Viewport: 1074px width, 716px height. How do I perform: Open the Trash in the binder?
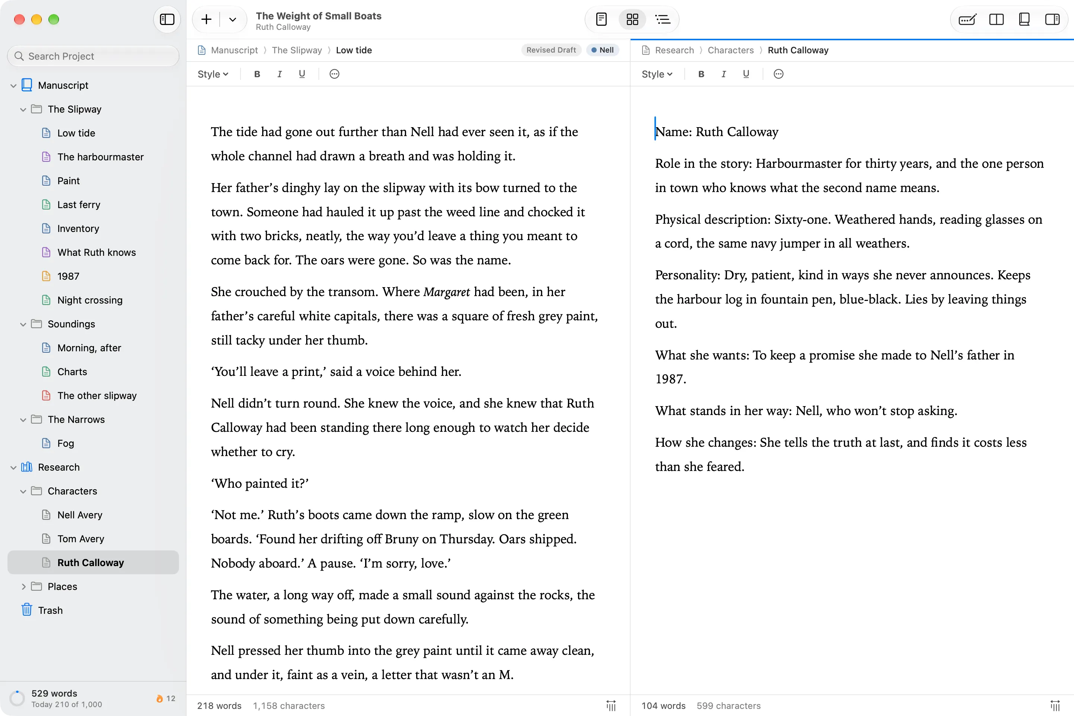[x=93, y=610]
